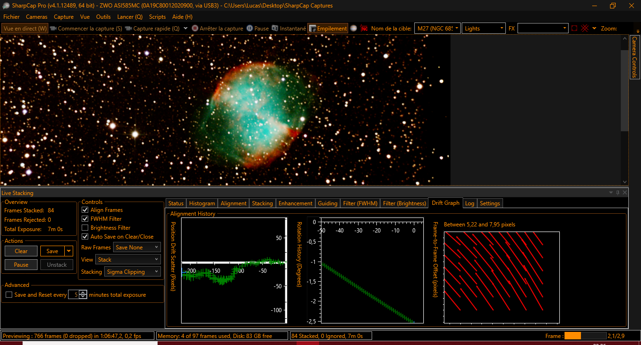Viewport: 641px width, 345px height.
Task: Select the Drift Graph tab
Action: tap(446, 203)
